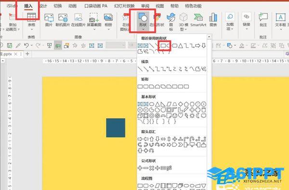Image resolution: width=289 pixels, height=190 pixels.
Task: Insert a chart with 图表 icon
Action: (213, 20)
